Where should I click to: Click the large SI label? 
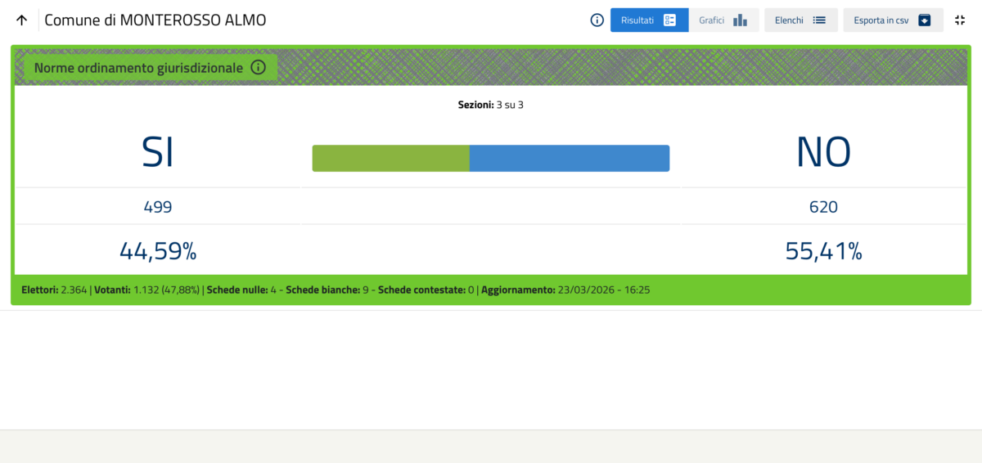point(157,152)
